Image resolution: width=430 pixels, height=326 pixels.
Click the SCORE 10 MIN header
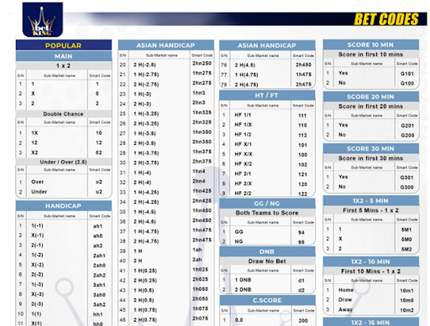[370, 44]
